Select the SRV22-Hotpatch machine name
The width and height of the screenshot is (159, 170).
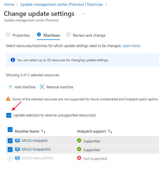tap(35, 140)
